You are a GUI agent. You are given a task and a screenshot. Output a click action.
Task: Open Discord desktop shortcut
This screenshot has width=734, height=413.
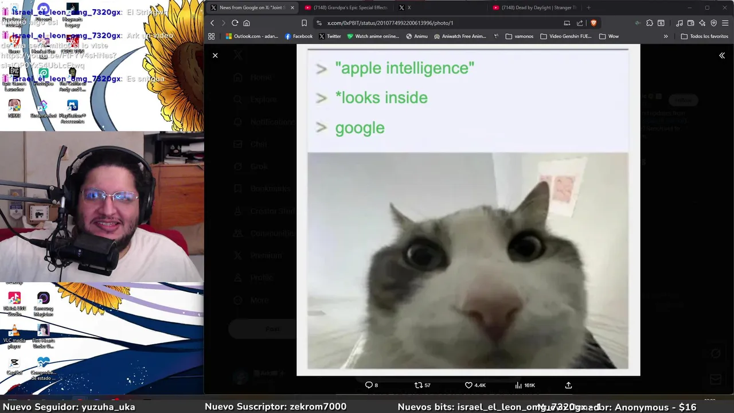[43, 13]
